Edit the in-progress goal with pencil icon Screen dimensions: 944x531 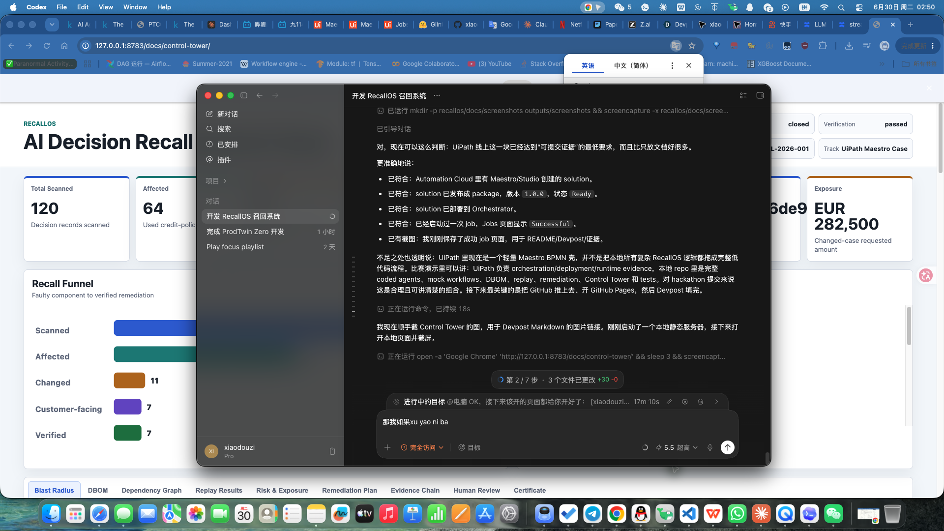click(x=669, y=402)
